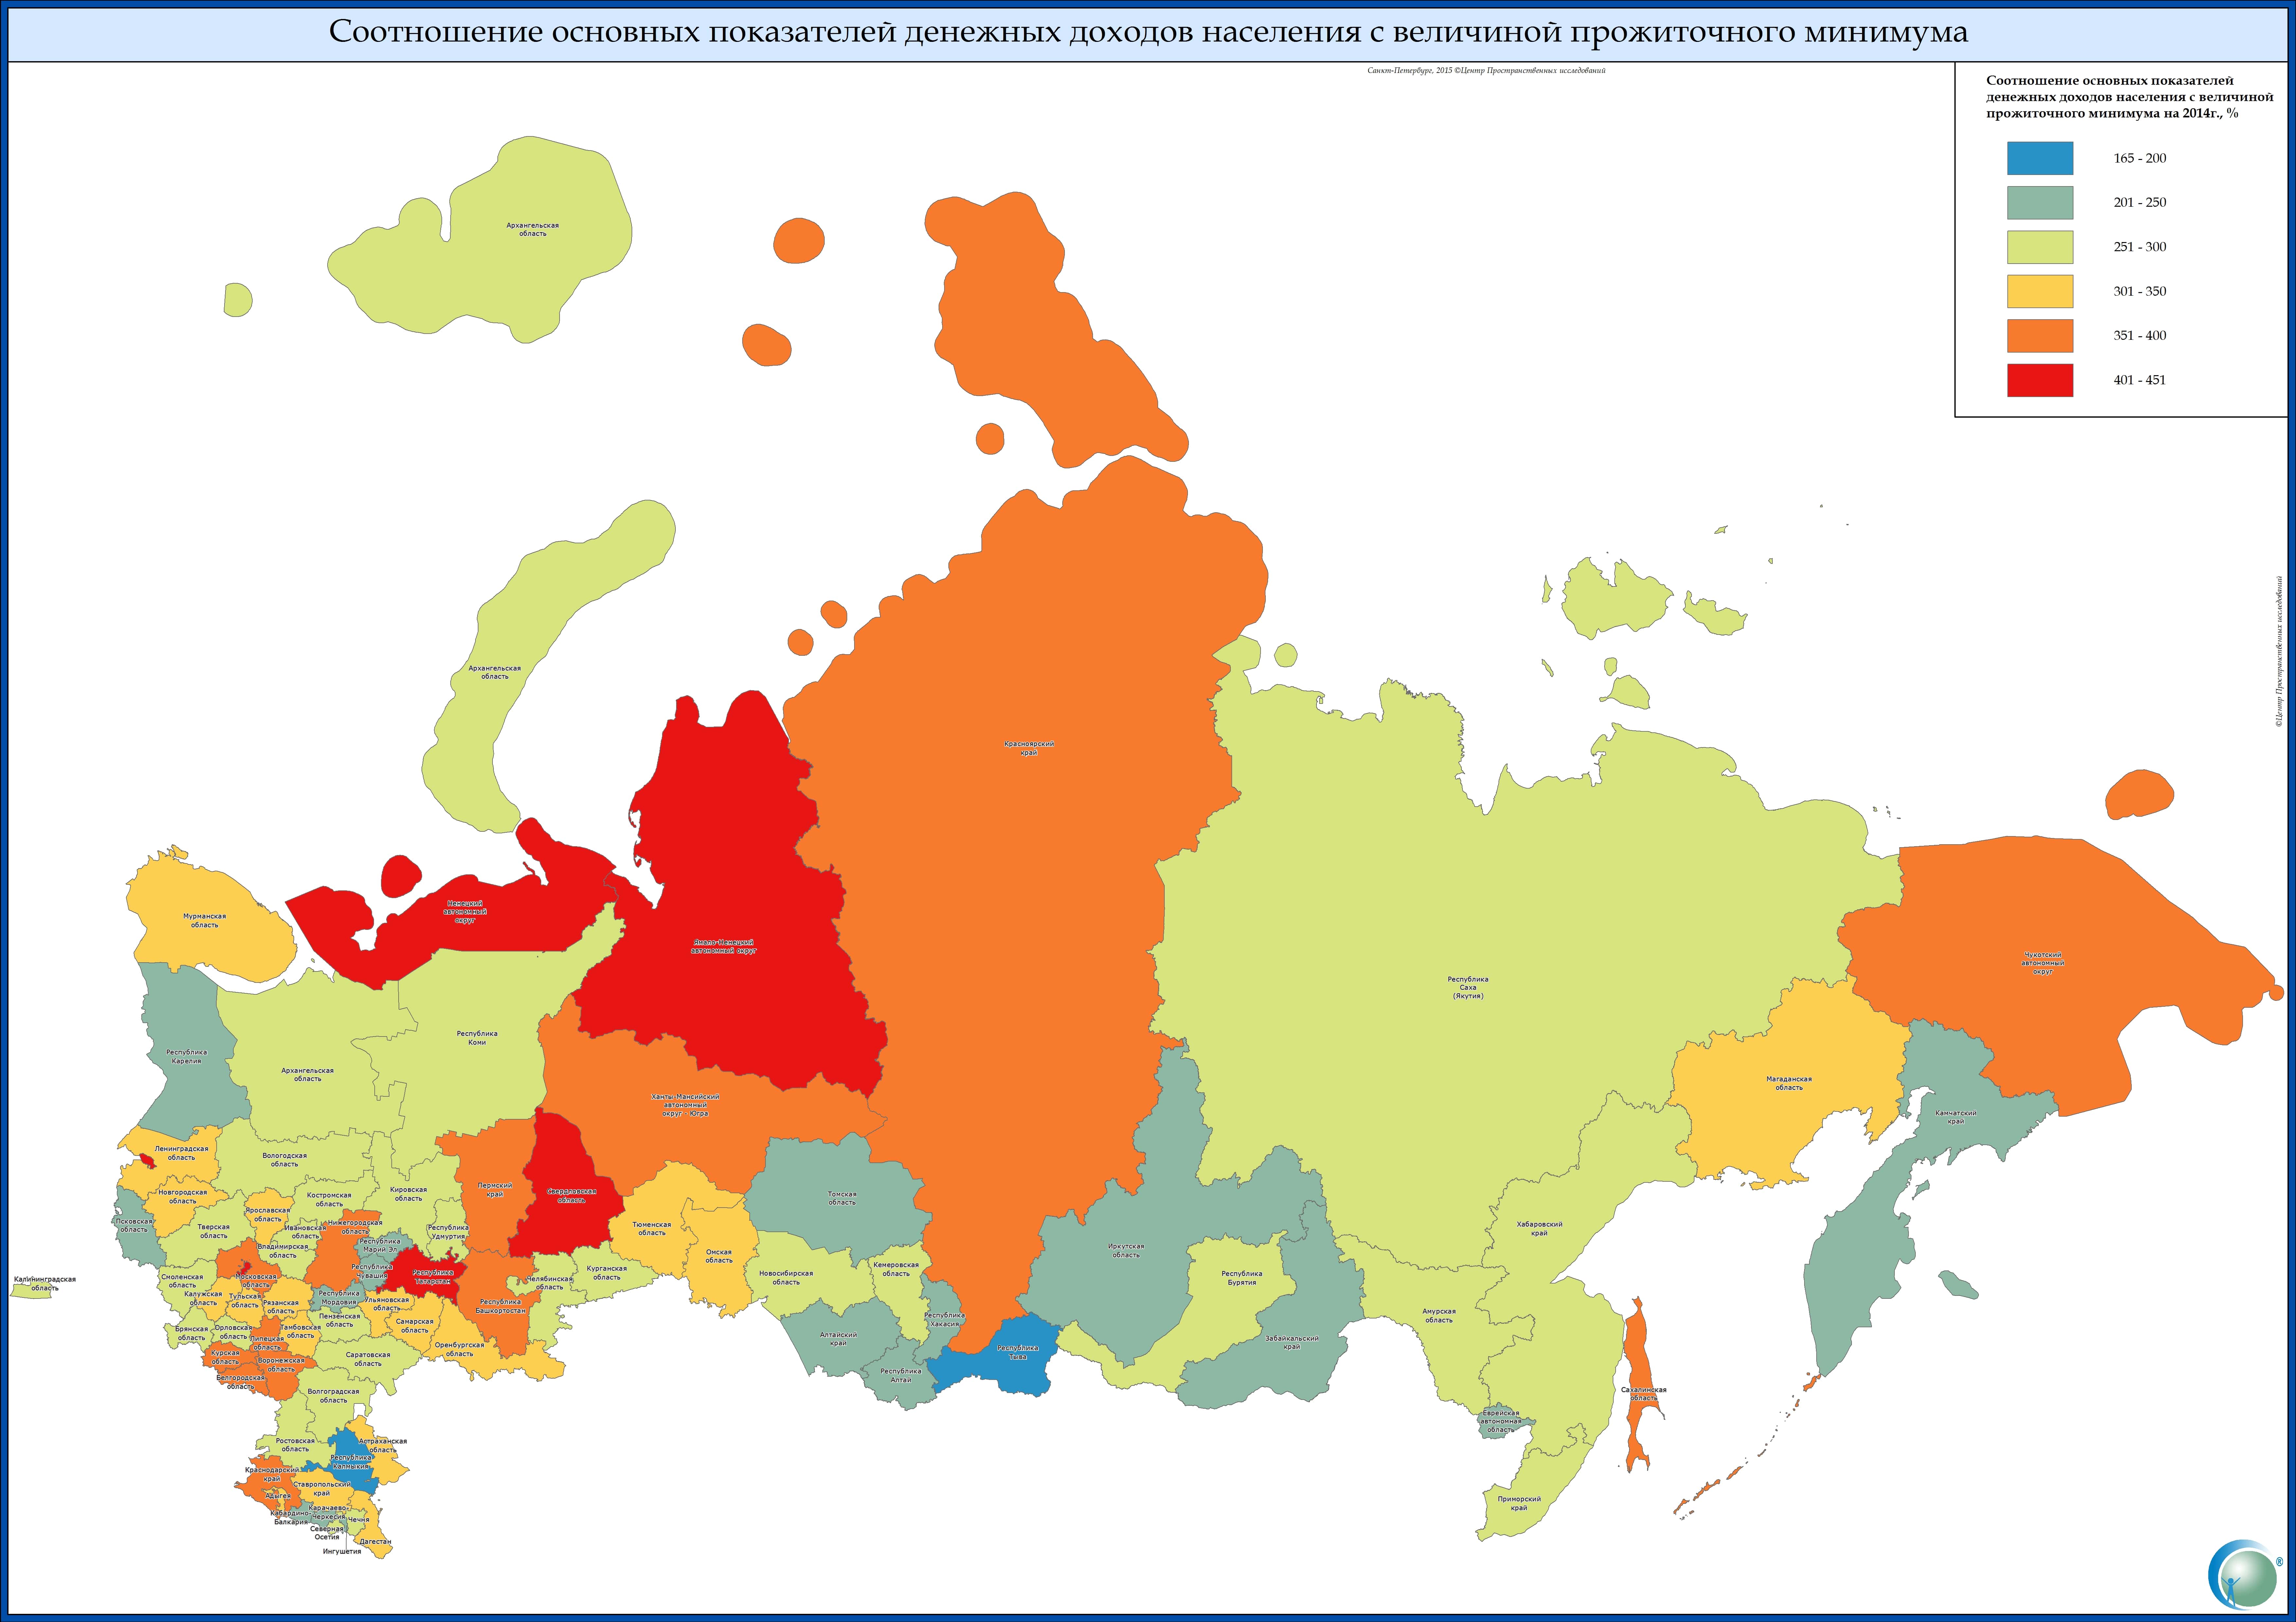Select the yellow 301 - 350 legend swatch
This screenshot has height=1622, width=2296.
(x=2040, y=291)
